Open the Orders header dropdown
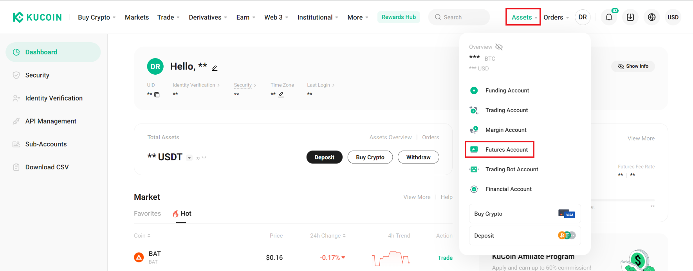 [x=556, y=17]
